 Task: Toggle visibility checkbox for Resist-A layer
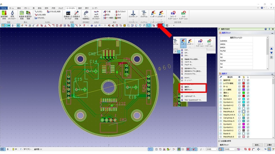[x=239, y=108]
